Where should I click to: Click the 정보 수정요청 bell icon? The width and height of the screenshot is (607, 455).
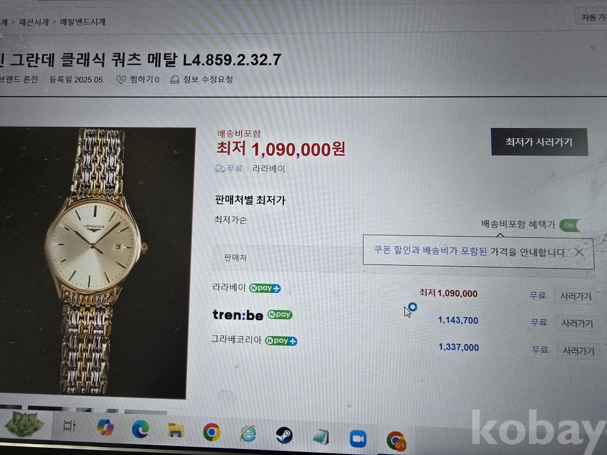pyautogui.click(x=175, y=79)
